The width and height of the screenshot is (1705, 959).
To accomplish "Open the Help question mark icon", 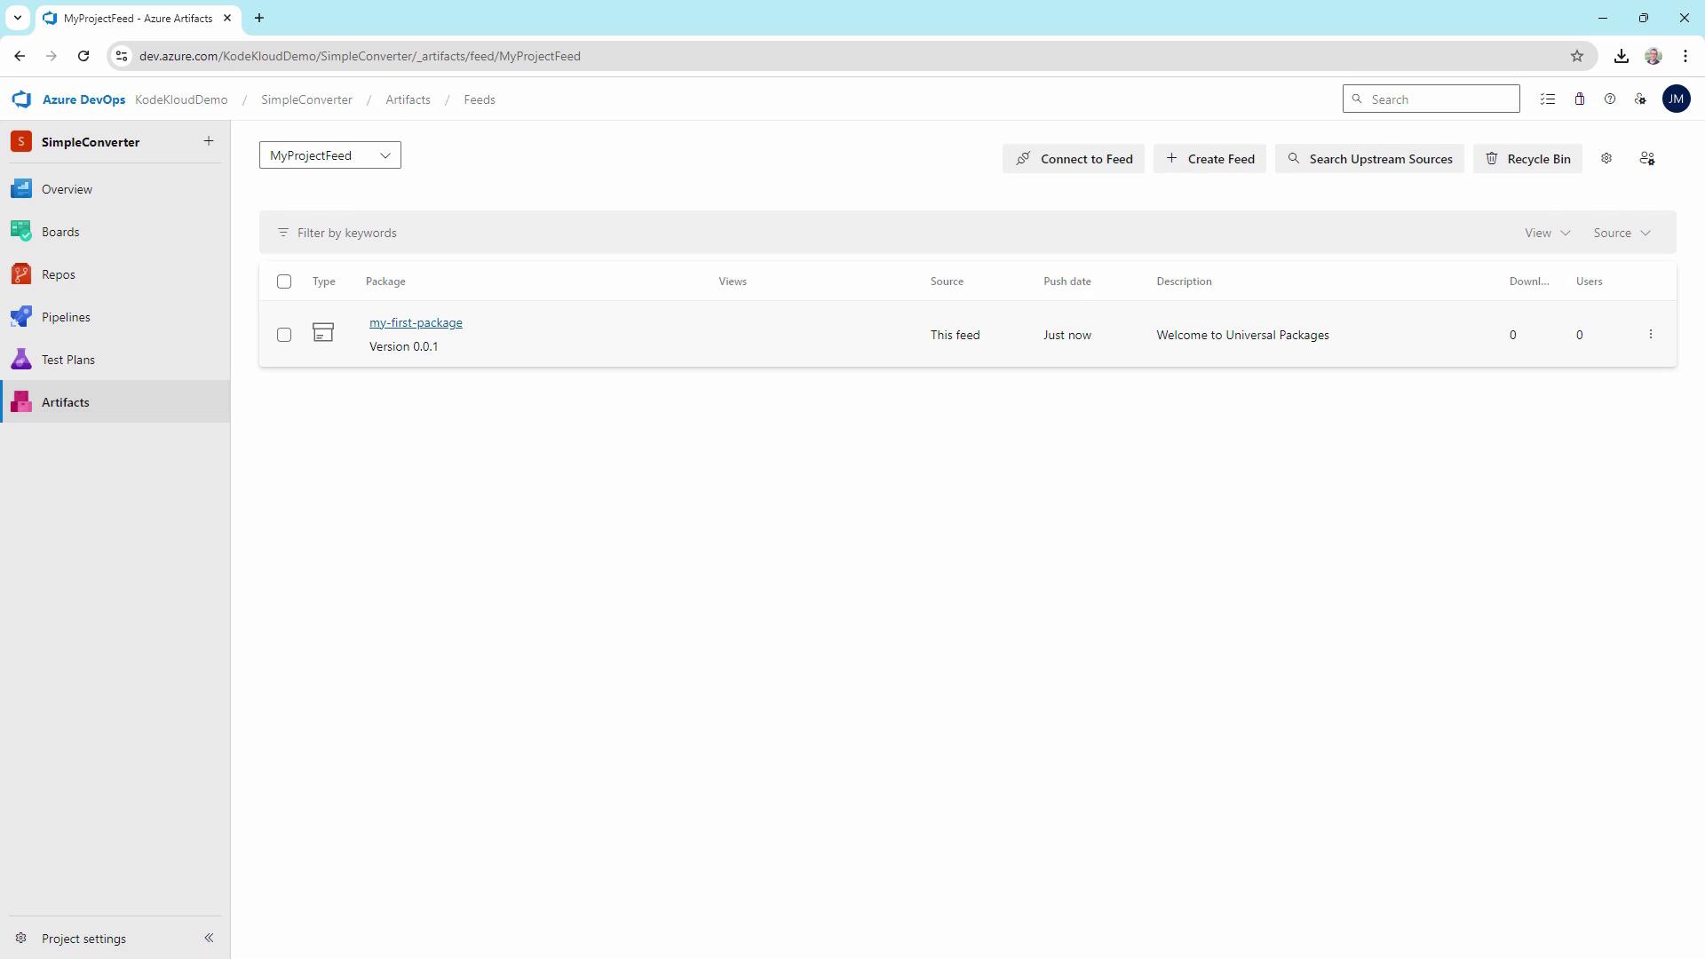I will 1610,99.
